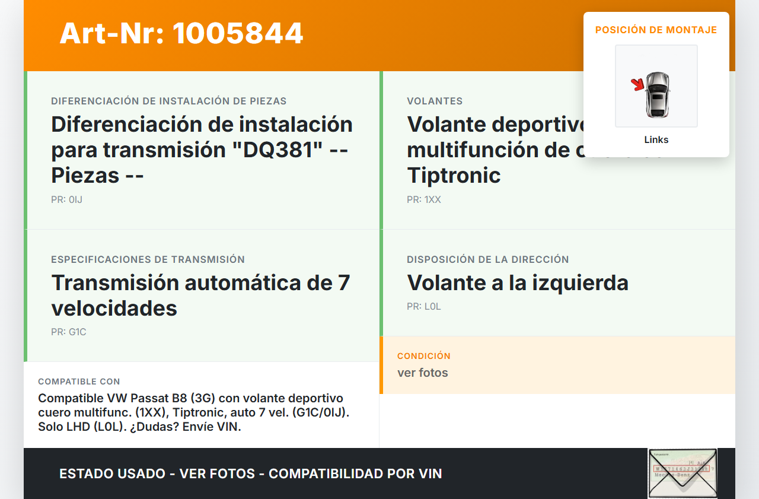The height and width of the screenshot is (499, 759).
Task: Click the ESPECIFICACIONES DE TRANSMISIÓN label
Action: tap(148, 259)
